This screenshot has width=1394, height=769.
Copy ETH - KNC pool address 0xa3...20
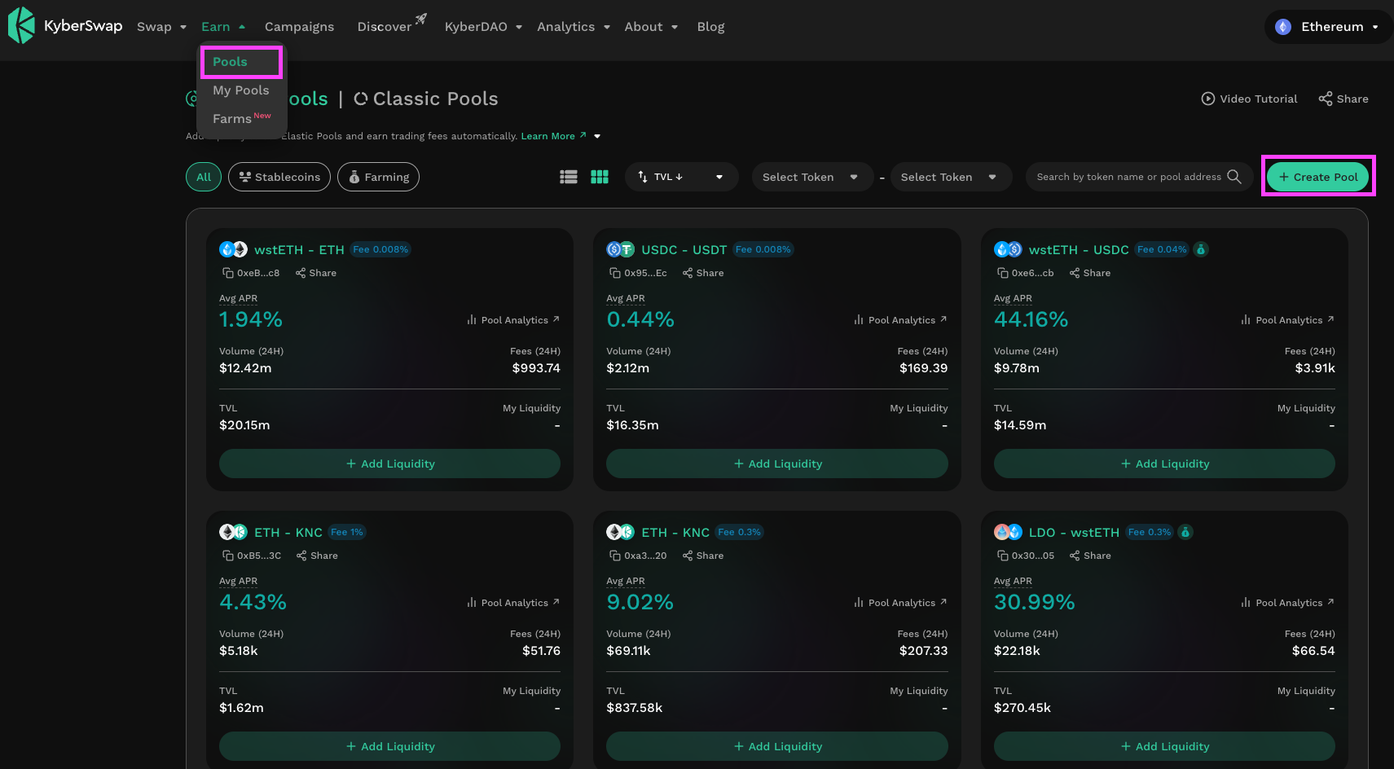pyautogui.click(x=615, y=556)
